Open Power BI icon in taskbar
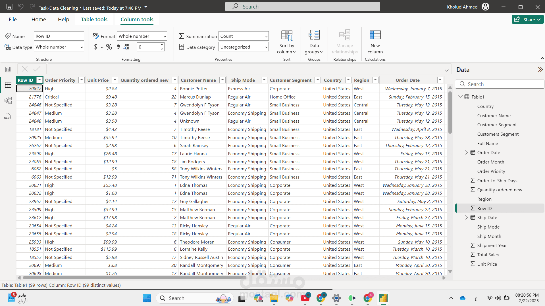This screenshot has height=306, width=545. [x=383, y=298]
